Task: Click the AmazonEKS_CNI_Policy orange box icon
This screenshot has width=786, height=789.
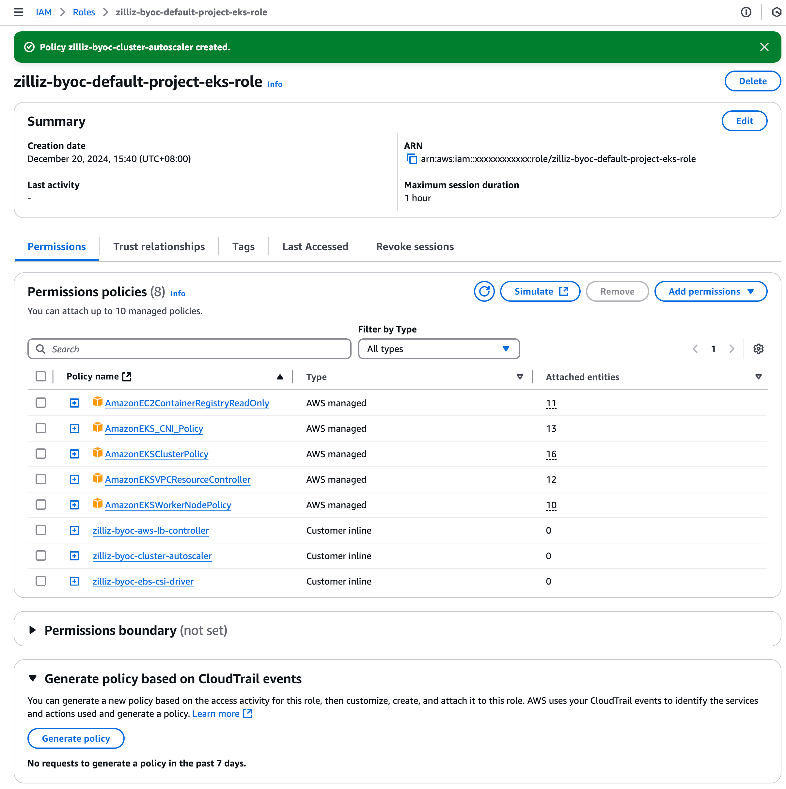Action: [x=97, y=427]
